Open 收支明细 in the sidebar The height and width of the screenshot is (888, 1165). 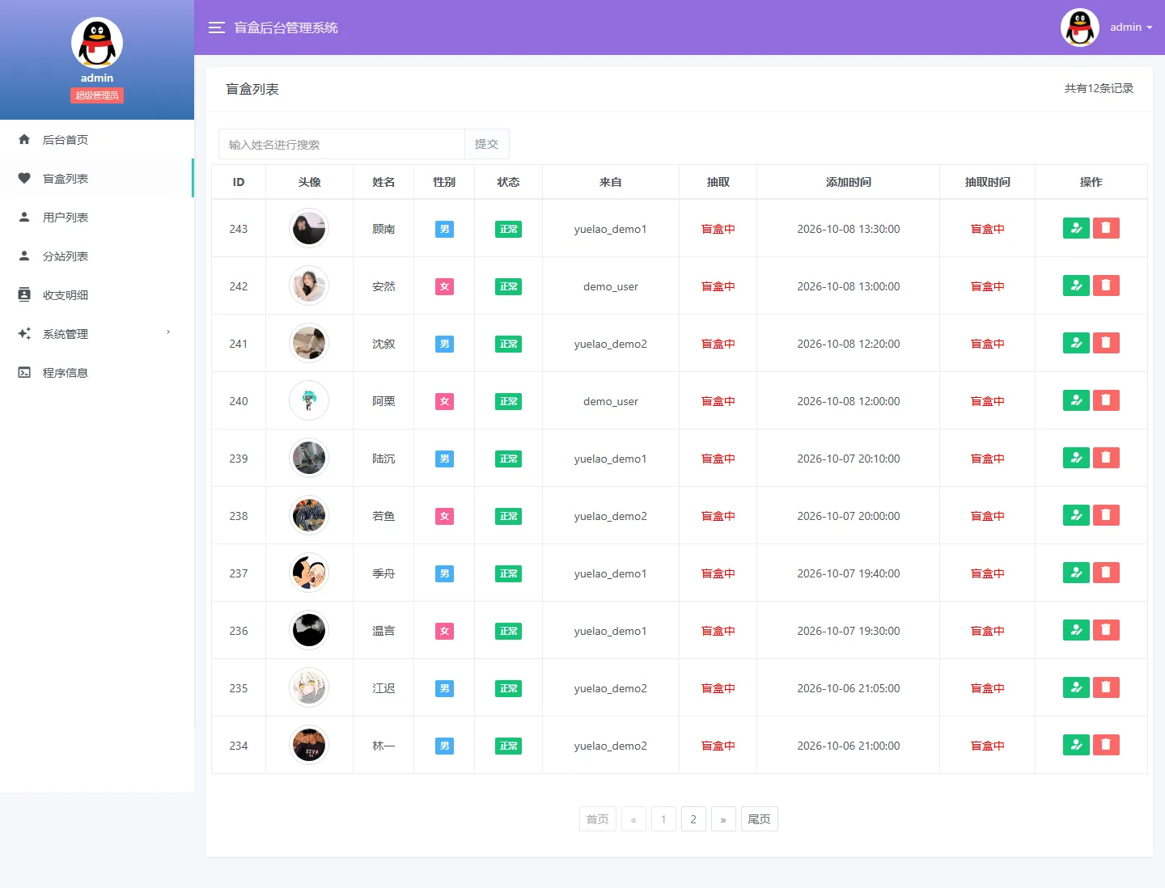coord(97,294)
